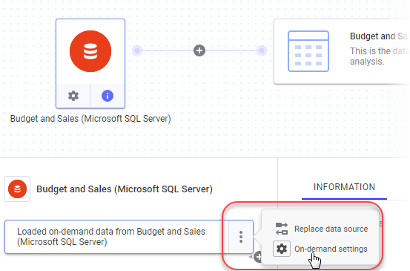410x271 pixels.
Task: Click the left connector dot next to the source node
Action: tap(137, 50)
